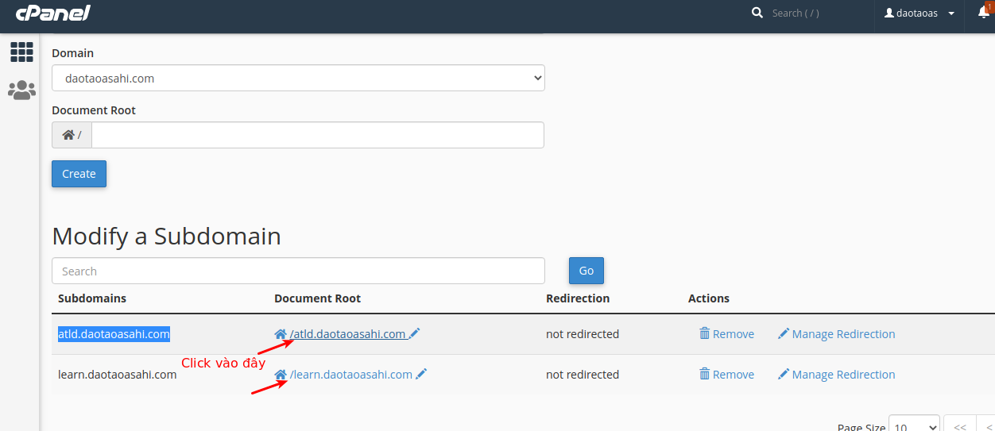Click the Actions column header

pos(709,298)
